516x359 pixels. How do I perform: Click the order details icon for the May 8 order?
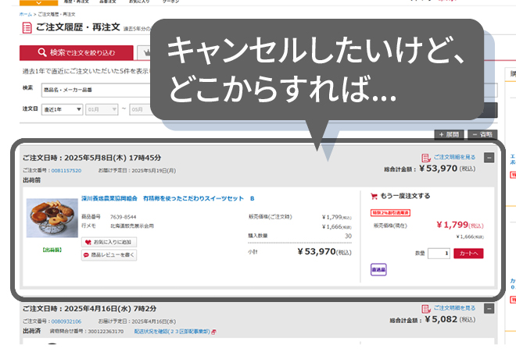[x=426, y=157]
